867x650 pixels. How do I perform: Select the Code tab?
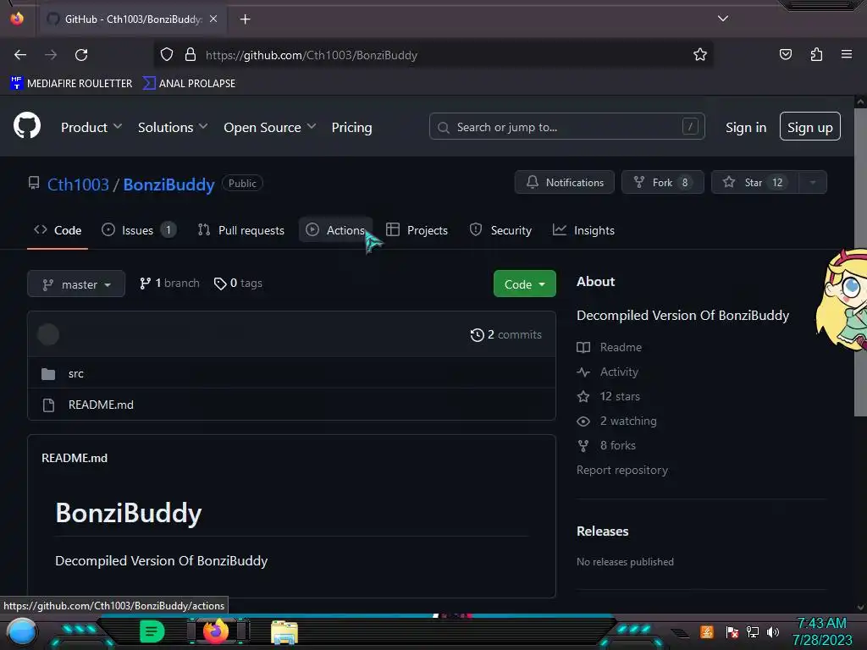pyautogui.click(x=58, y=230)
